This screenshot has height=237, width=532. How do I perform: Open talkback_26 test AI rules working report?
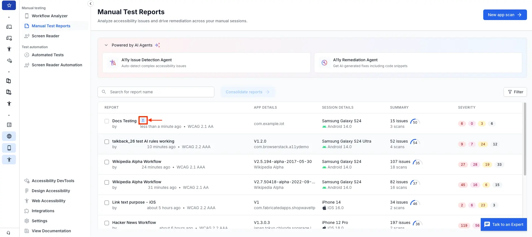[143, 141]
